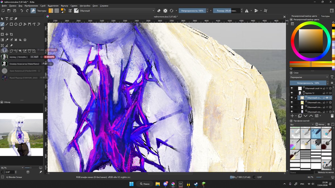Move layer up arrow icon
The width and height of the screenshot is (335, 188).
click(x=311, y=116)
